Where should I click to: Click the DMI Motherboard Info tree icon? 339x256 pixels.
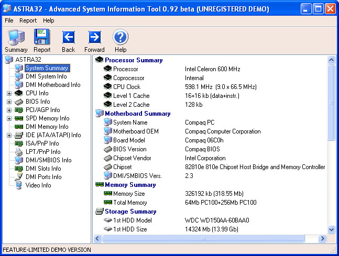point(19,85)
